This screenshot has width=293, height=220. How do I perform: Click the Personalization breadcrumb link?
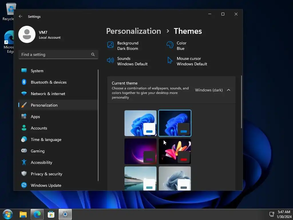pyautogui.click(x=134, y=31)
